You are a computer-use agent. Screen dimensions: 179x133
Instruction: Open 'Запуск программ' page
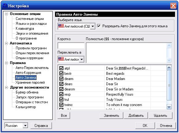tap(30, 97)
